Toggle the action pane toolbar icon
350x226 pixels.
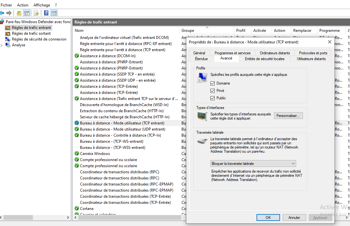54,13
